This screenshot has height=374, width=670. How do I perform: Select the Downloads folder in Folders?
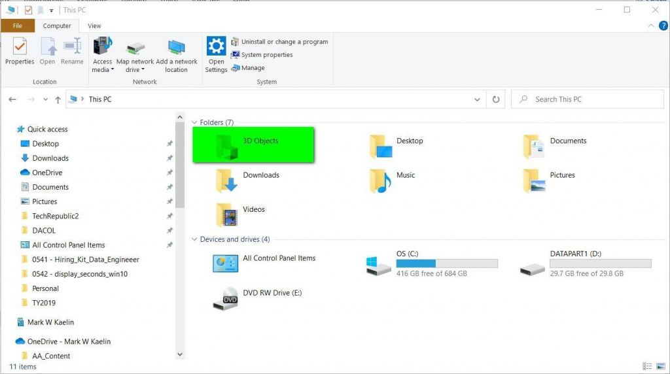pyautogui.click(x=247, y=180)
